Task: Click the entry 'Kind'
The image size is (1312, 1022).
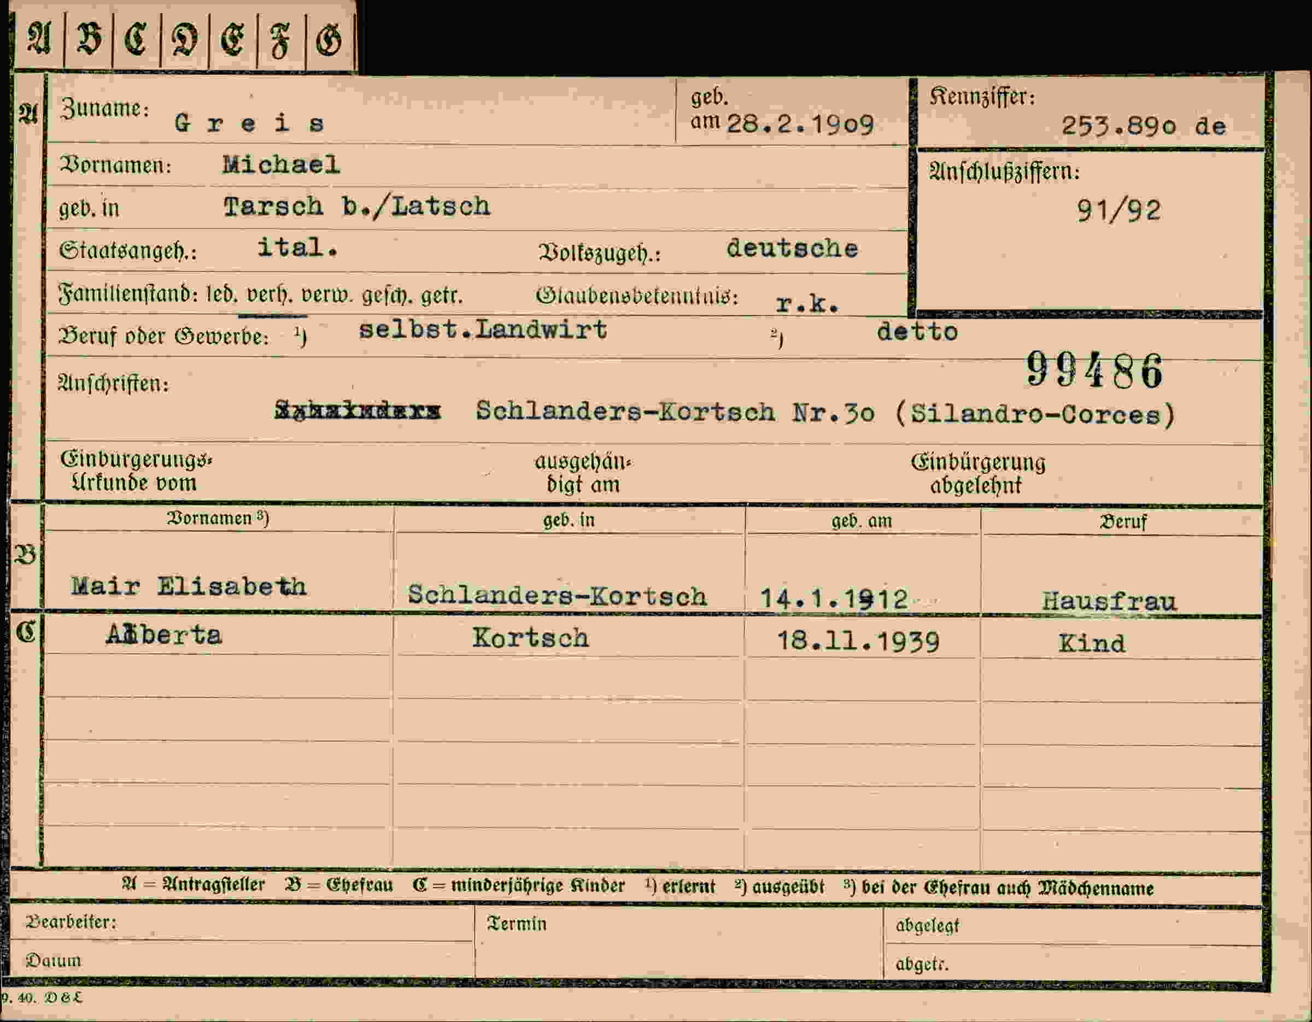Action: tap(1092, 643)
